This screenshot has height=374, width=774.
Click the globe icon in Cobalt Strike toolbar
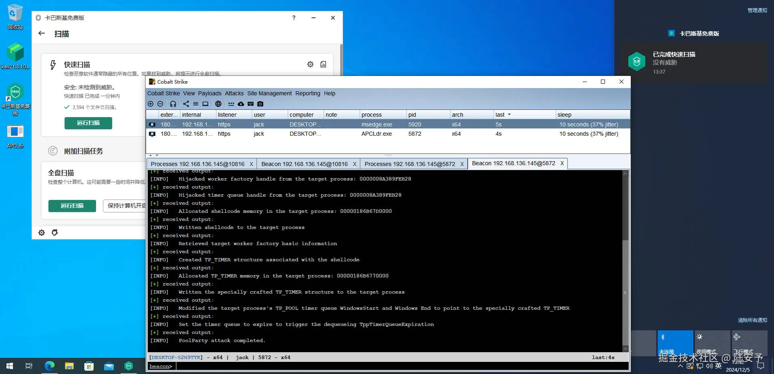click(218, 104)
